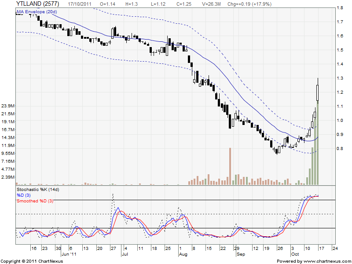The height and width of the screenshot is (264, 352).
Task: Click the 1.8 price axis label
Action: click(x=340, y=8)
